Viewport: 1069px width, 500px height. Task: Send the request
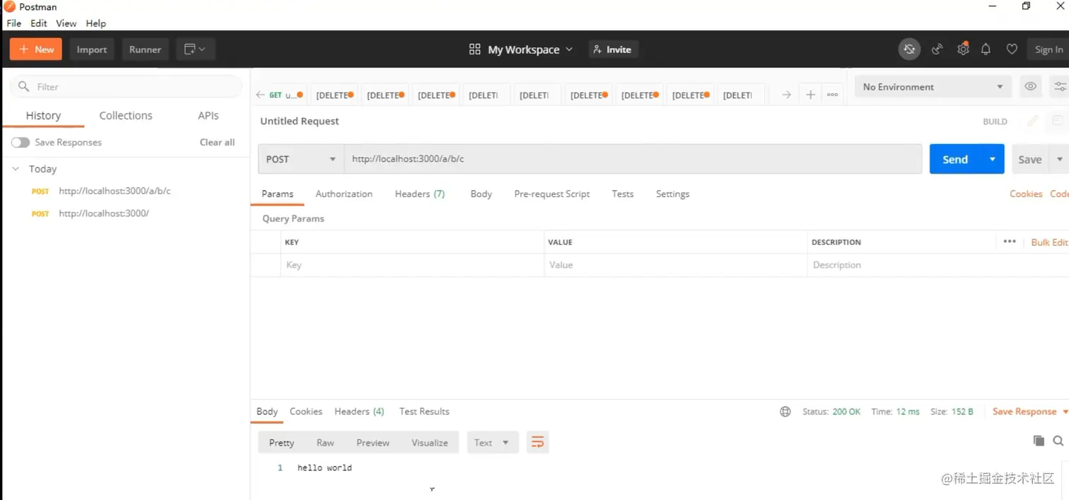coord(954,160)
